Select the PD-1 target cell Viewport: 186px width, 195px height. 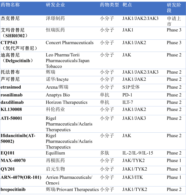tap(127, 95)
